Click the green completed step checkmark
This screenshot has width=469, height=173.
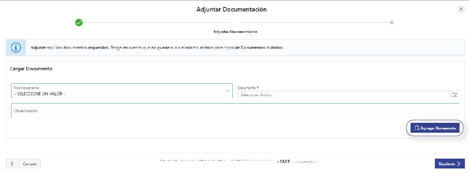coord(79,23)
